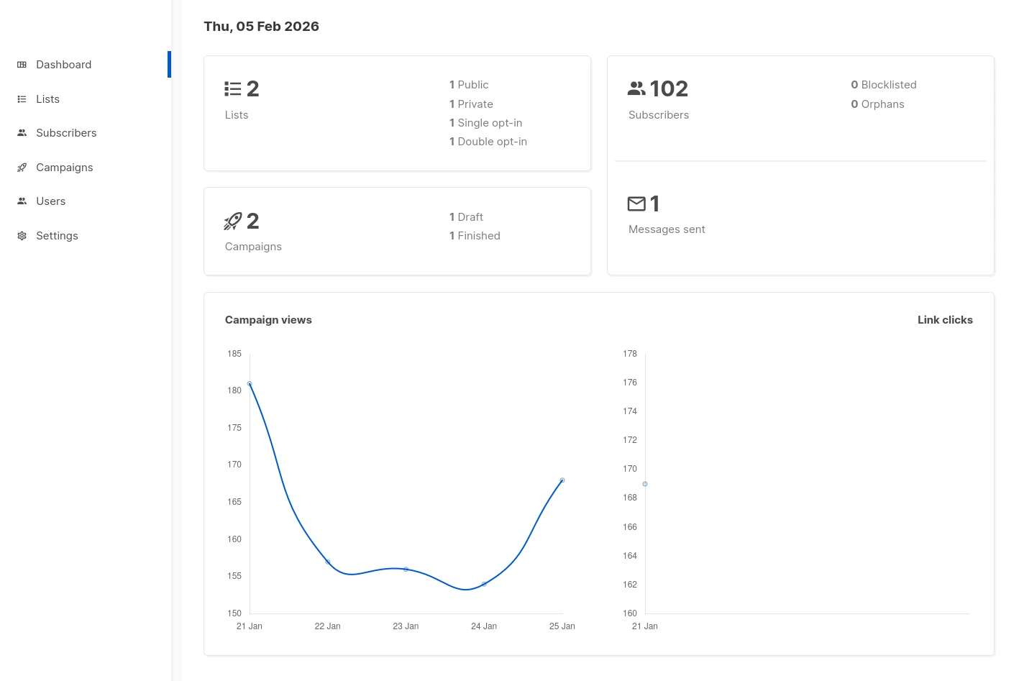Click the Campaign views heading
1019x681 pixels.
(268, 319)
